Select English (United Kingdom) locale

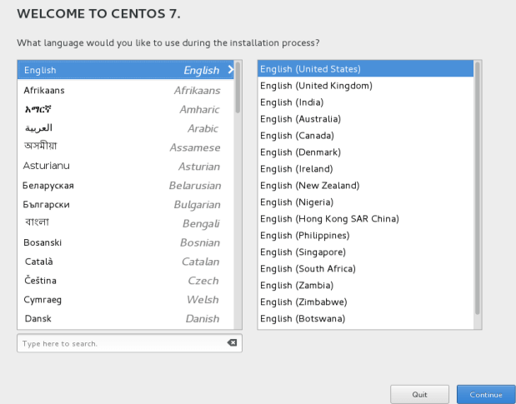pos(364,85)
